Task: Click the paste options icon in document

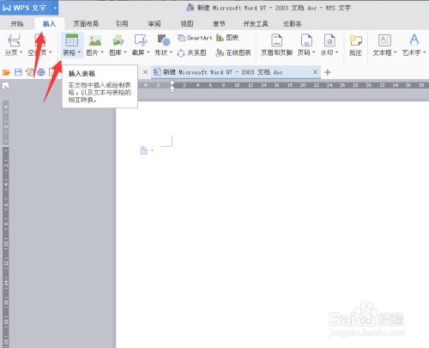Action: pyautogui.click(x=144, y=150)
